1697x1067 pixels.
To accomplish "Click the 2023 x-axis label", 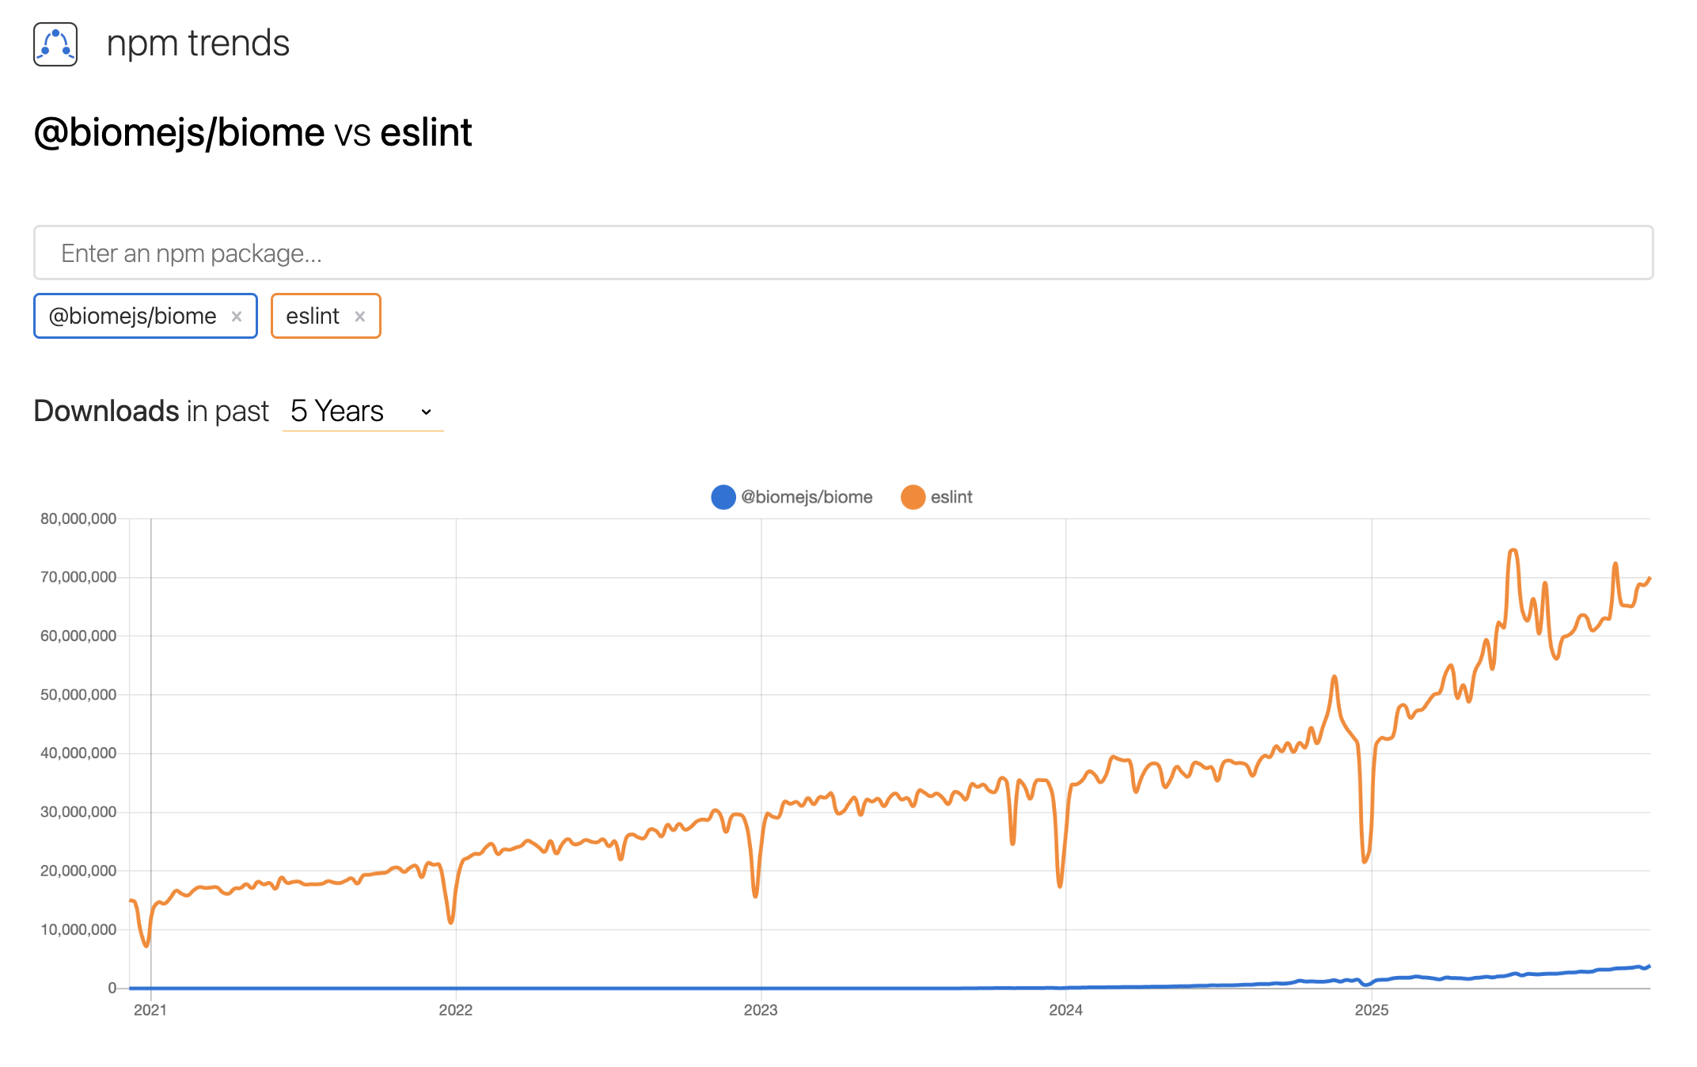I will (x=761, y=1010).
